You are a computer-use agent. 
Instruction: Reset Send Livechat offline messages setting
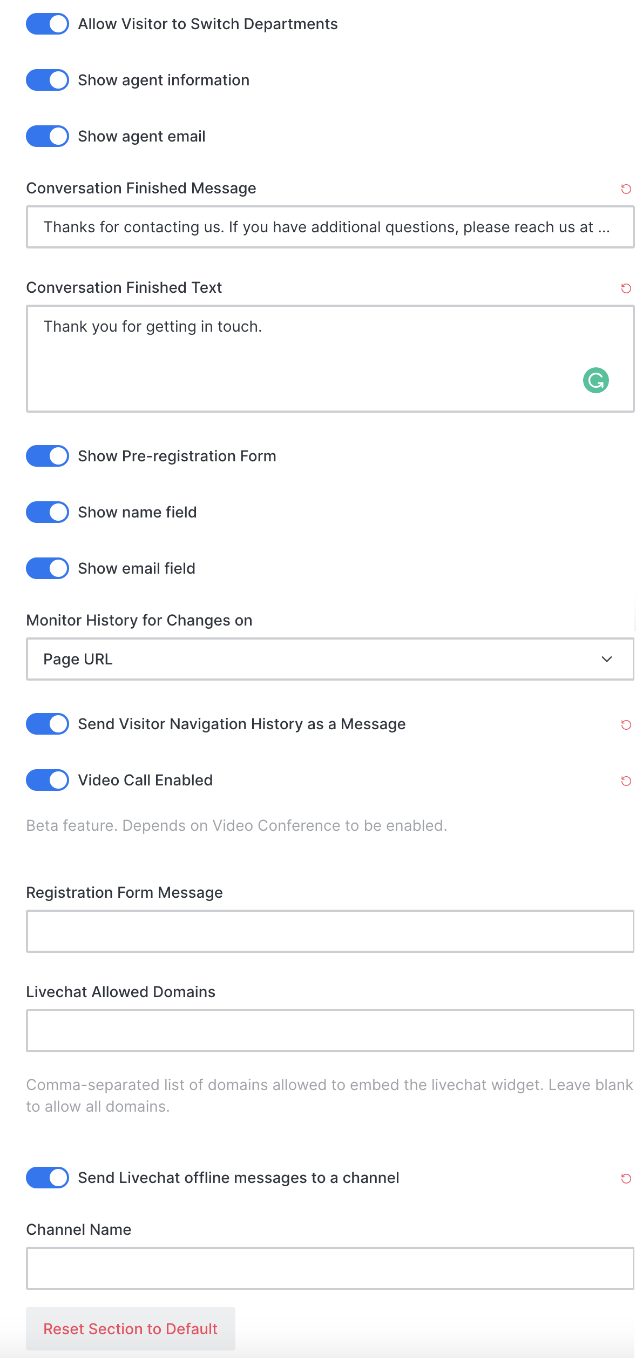pyautogui.click(x=626, y=1178)
